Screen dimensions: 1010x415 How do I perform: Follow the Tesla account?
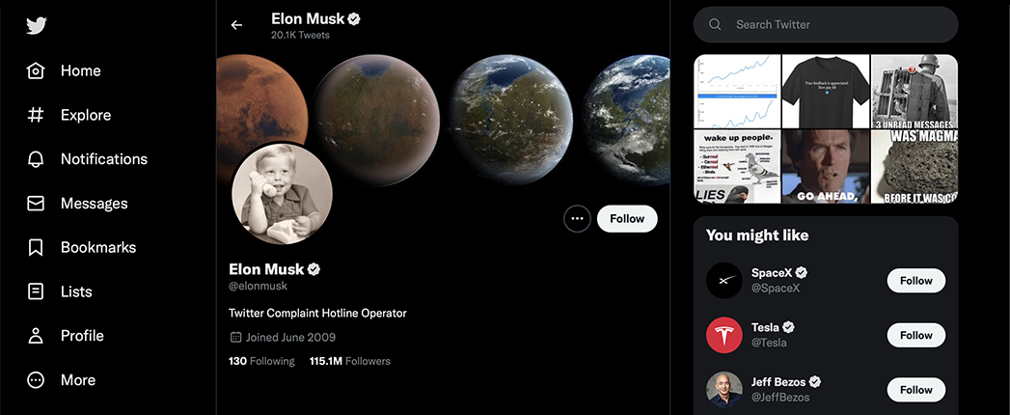(x=916, y=335)
